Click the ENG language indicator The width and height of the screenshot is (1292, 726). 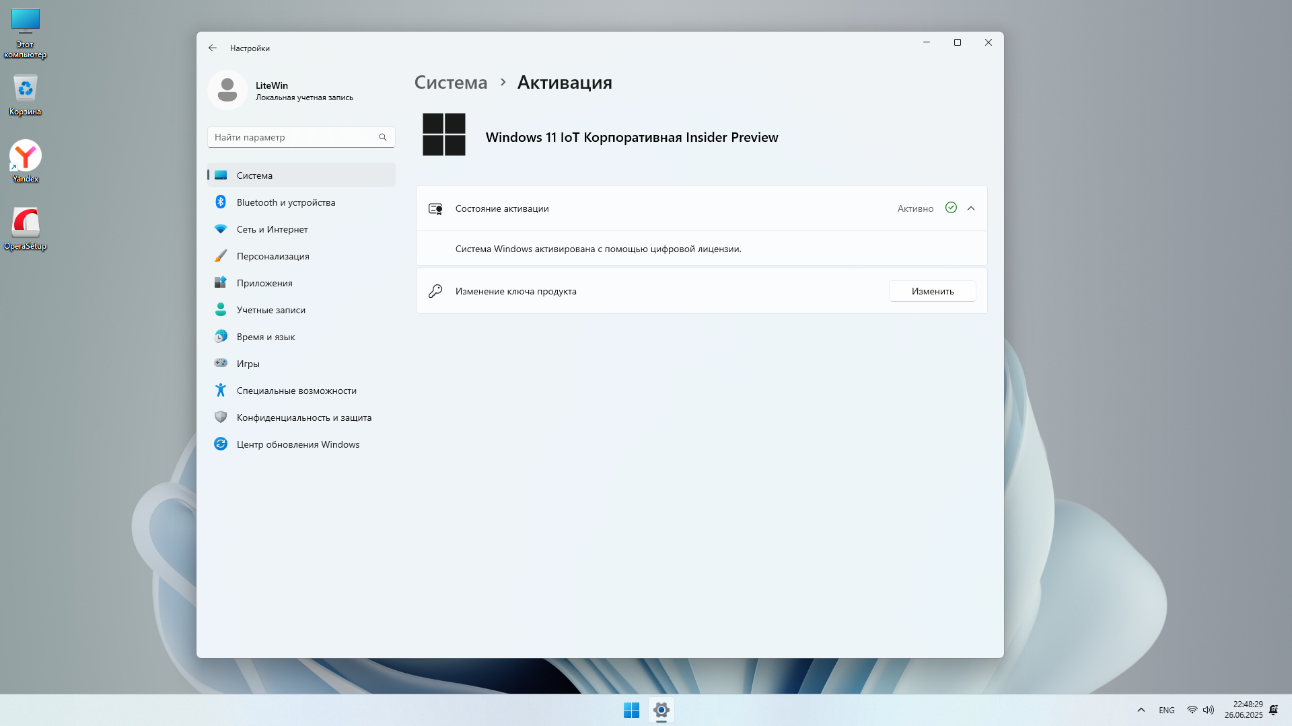[1166, 711]
